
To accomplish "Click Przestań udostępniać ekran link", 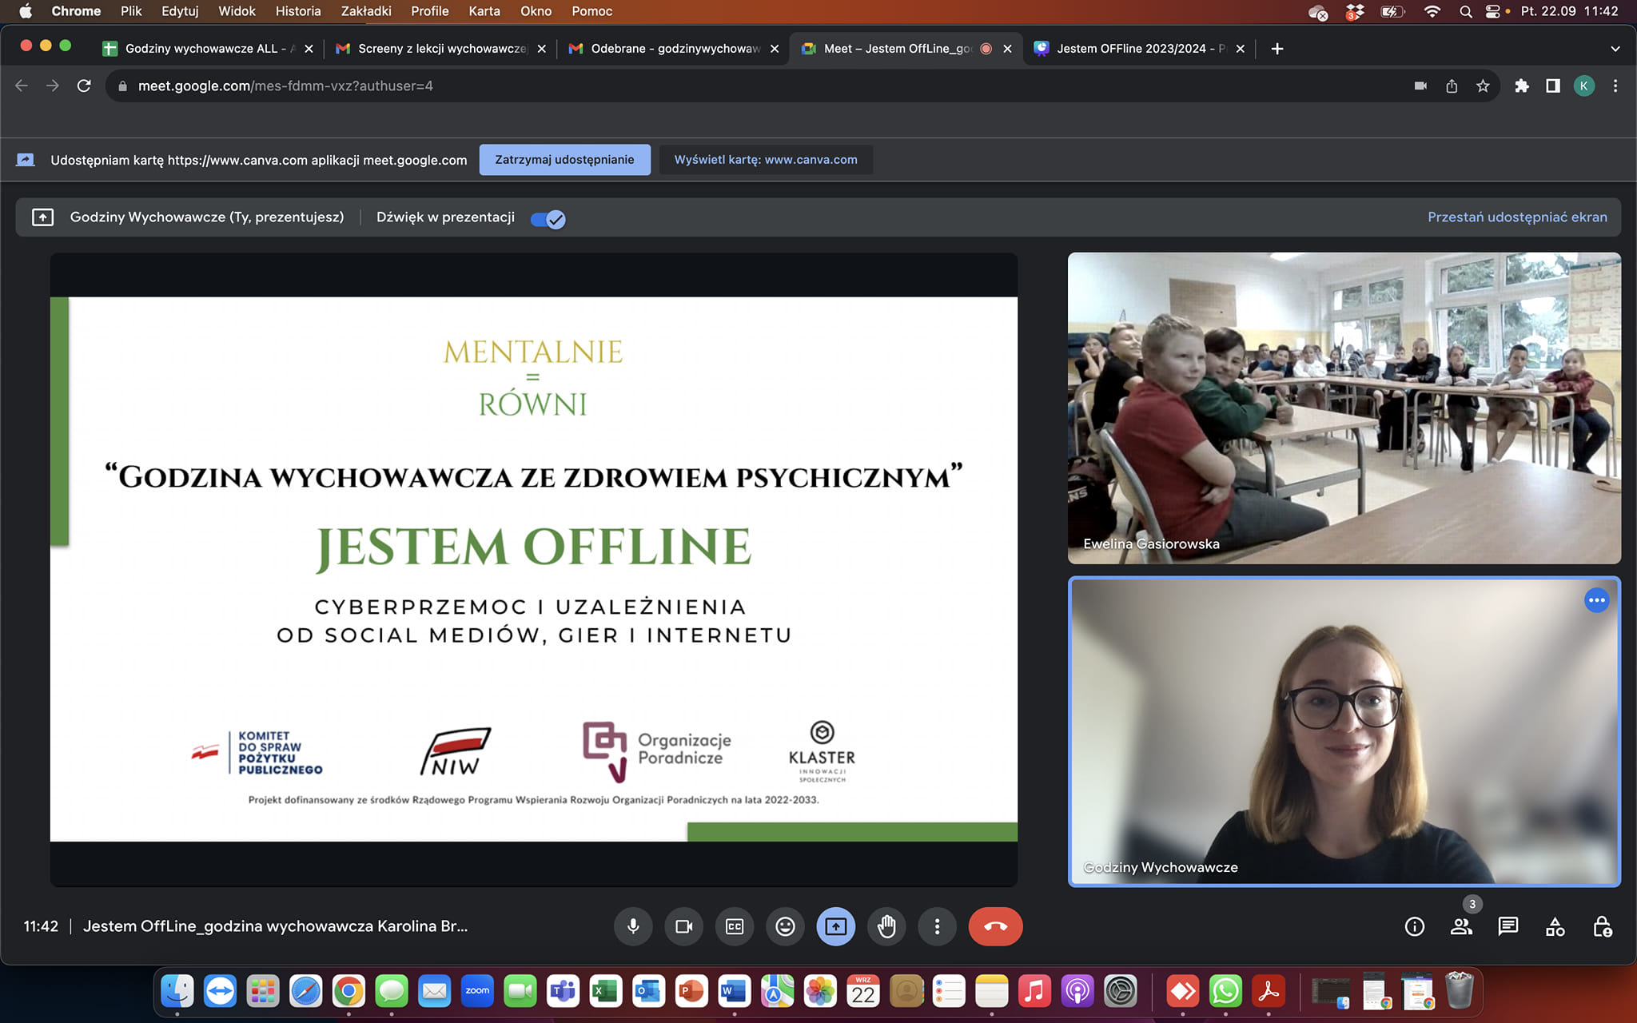I will click(1516, 217).
